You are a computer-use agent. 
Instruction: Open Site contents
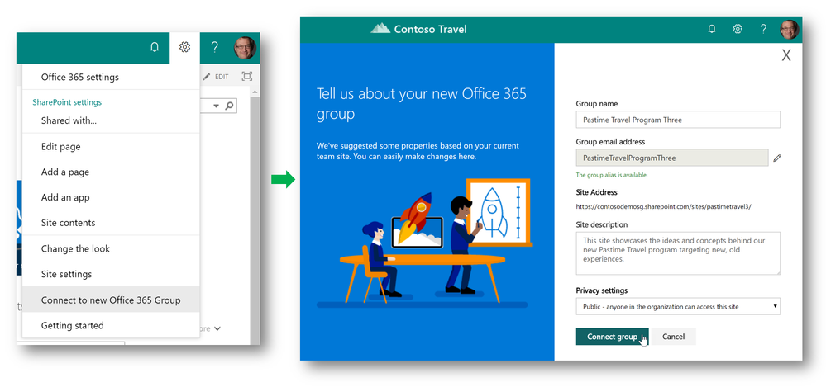click(x=111, y=223)
